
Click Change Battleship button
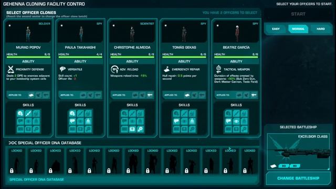[298, 178]
